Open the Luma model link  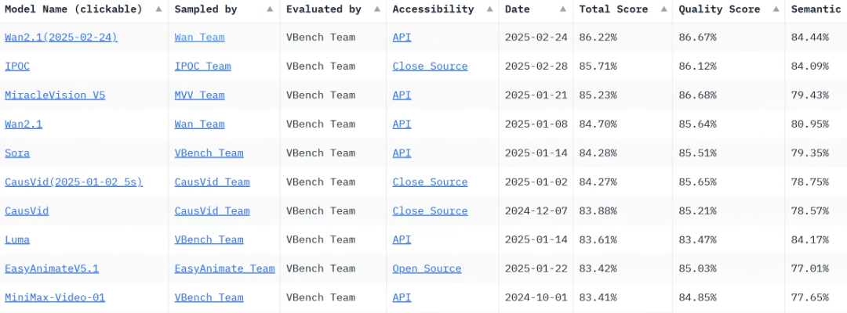(17, 239)
